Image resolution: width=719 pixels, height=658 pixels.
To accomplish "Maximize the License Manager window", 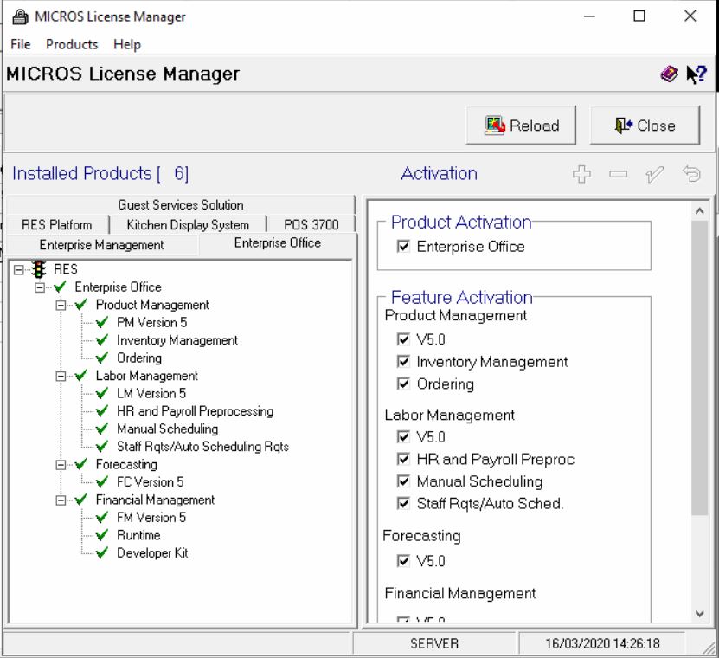I will coord(639,16).
